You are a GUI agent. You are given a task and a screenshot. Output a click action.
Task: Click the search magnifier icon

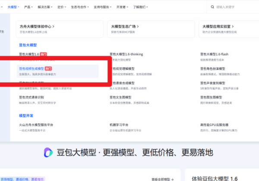212,7
